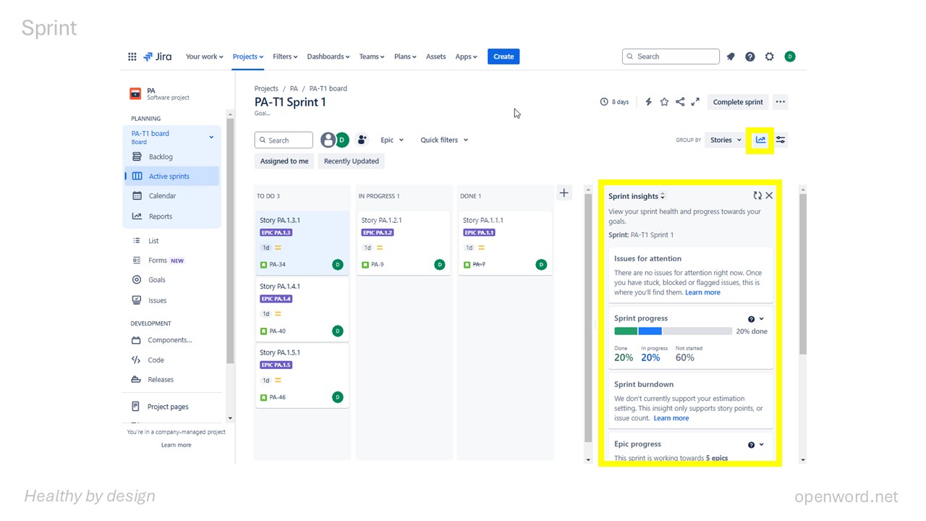Collapse the Sprint progress section
This screenshot has width=926, height=521.
pyautogui.click(x=761, y=319)
